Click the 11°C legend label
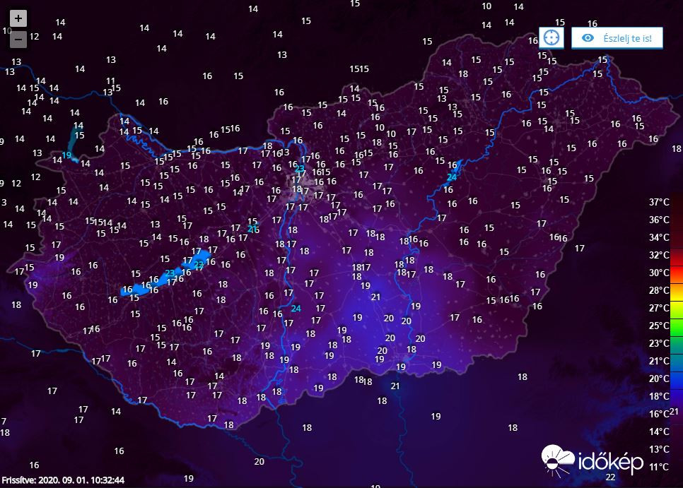This screenshot has height=488, width=683. coord(659,467)
